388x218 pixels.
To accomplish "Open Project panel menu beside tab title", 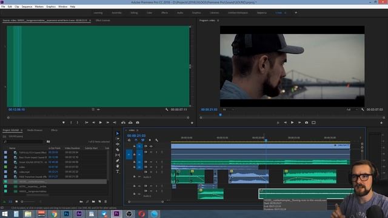I will click(22, 130).
